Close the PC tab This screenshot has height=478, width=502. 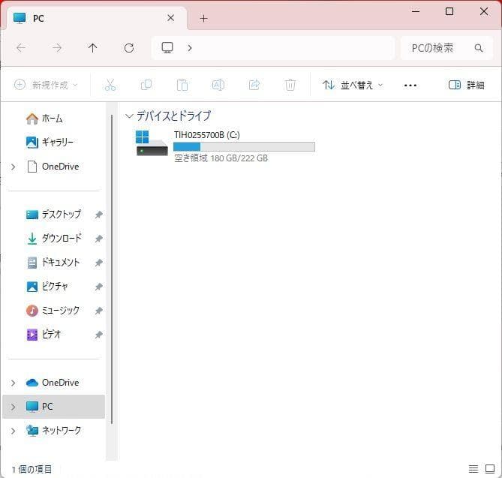coord(170,18)
